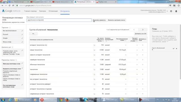
Task: Open Chrome from taskbar
Action: pyautogui.click(x=61, y=100)
